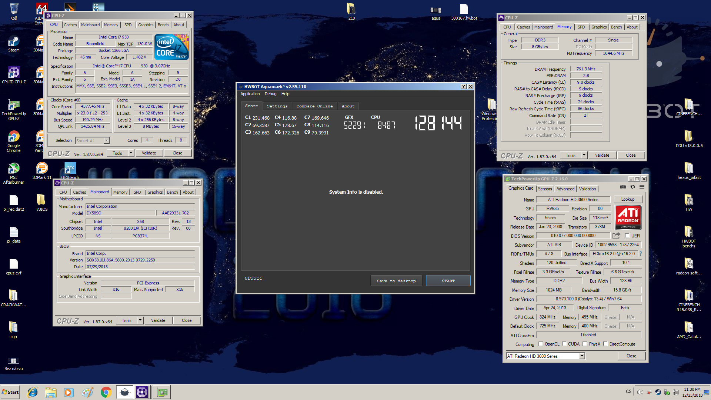Click the volume speaker tray icon
The width and height of the screenshot is (711, 400).
point(640,392)
